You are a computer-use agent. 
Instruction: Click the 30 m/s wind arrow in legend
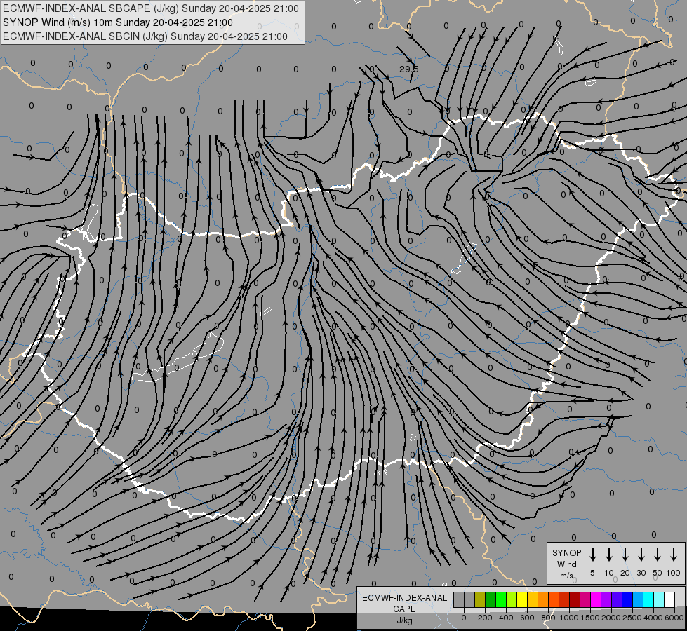[641, 555]
